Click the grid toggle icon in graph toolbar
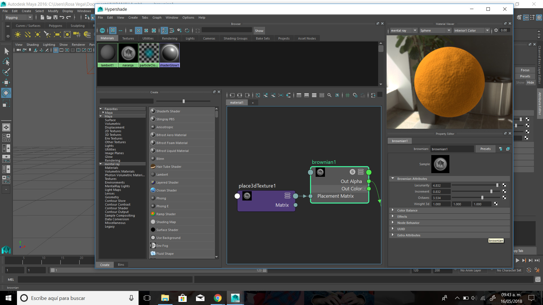543x305 pixels. 347,95
